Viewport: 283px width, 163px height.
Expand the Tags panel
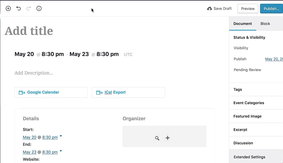[238, 89]
